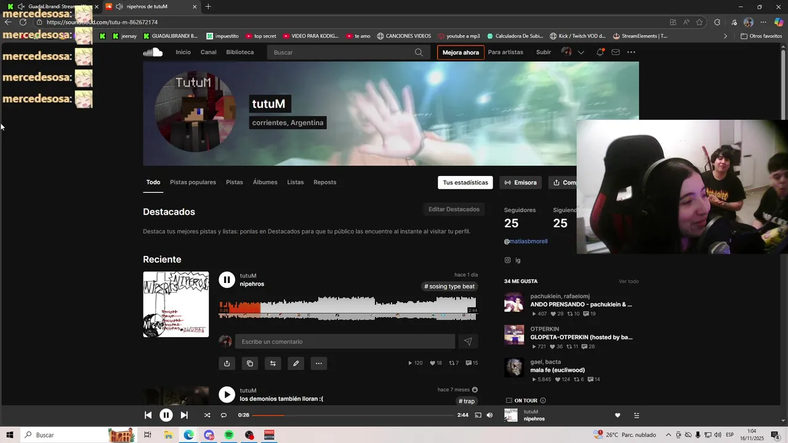Open 'Para artistas' link
The image size is (788, 443).
(505, 52)
